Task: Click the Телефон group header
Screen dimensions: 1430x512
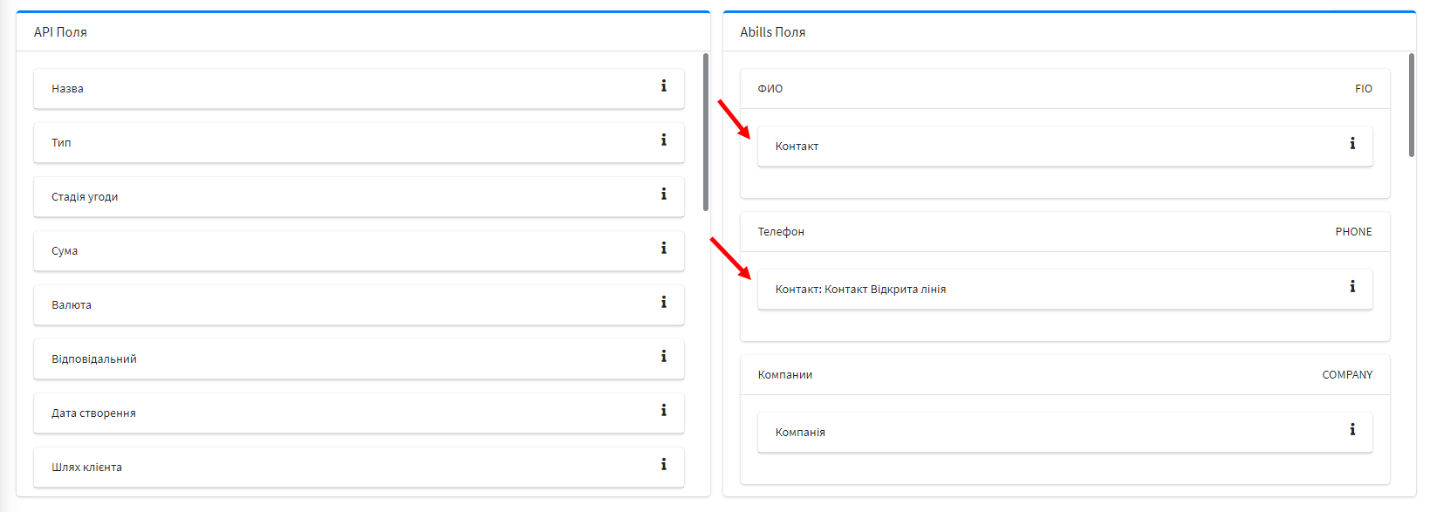Action: 1064,232
